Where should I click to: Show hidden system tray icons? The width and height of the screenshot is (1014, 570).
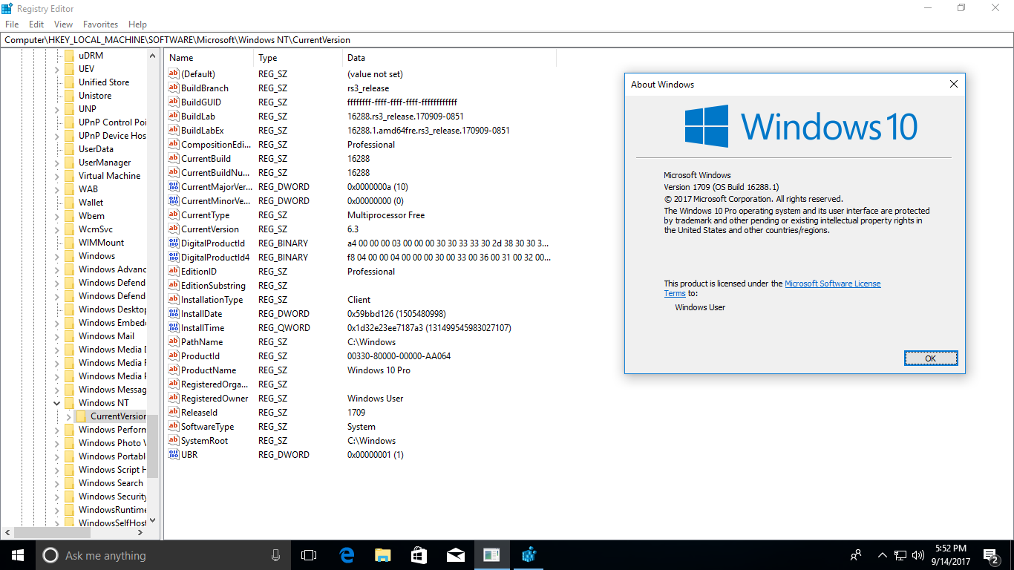pyautogui.click(x=882, y=555)
